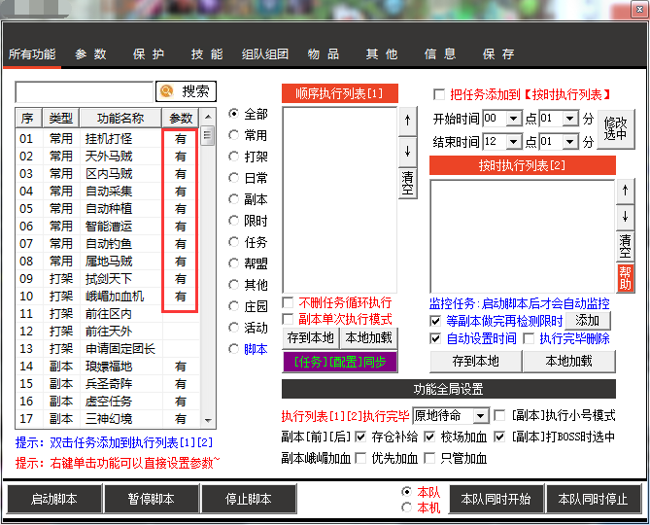Switch to the 参数 tab

click(x=90, y=54)
